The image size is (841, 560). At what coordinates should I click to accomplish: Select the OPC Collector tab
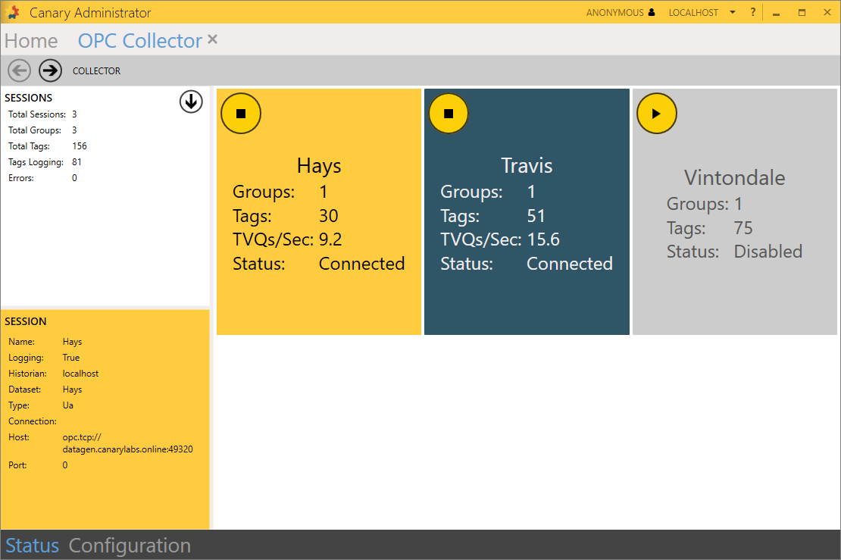[139, 41]
